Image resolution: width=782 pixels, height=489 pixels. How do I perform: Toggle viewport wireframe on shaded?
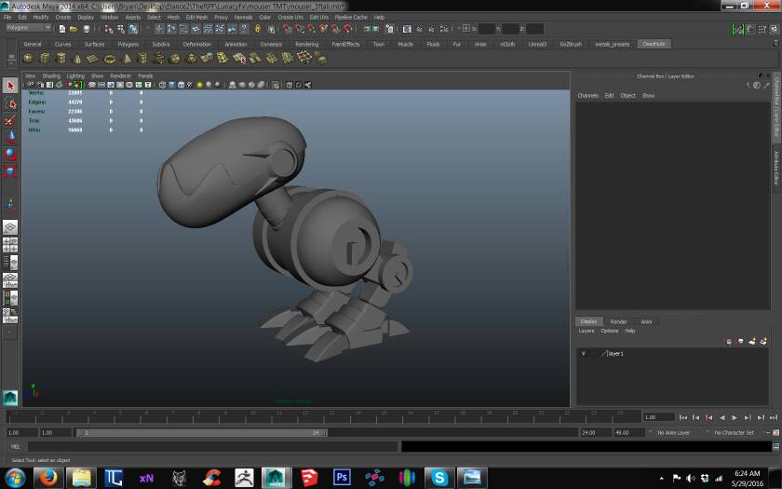181,85
